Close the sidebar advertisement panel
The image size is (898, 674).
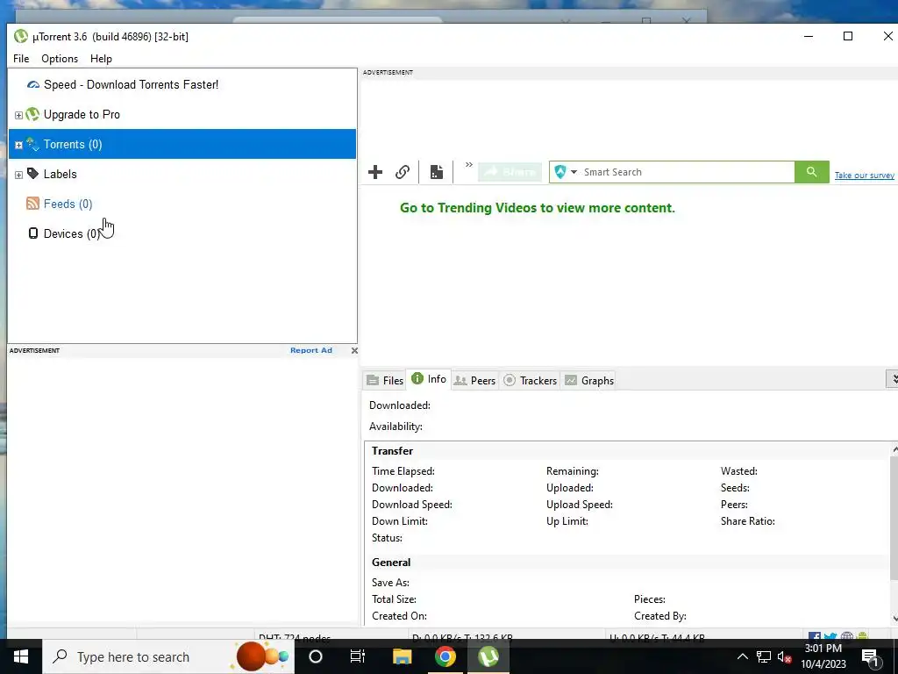pos(354,350)
